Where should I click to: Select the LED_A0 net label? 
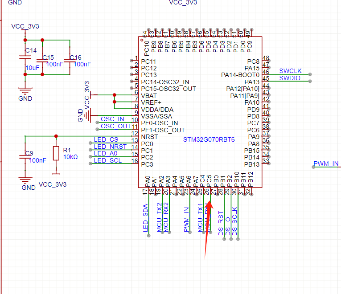pyautogui.click(x=106, y=153)
